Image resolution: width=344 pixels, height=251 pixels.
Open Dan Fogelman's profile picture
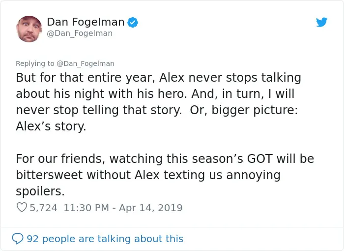click(29, 29)
